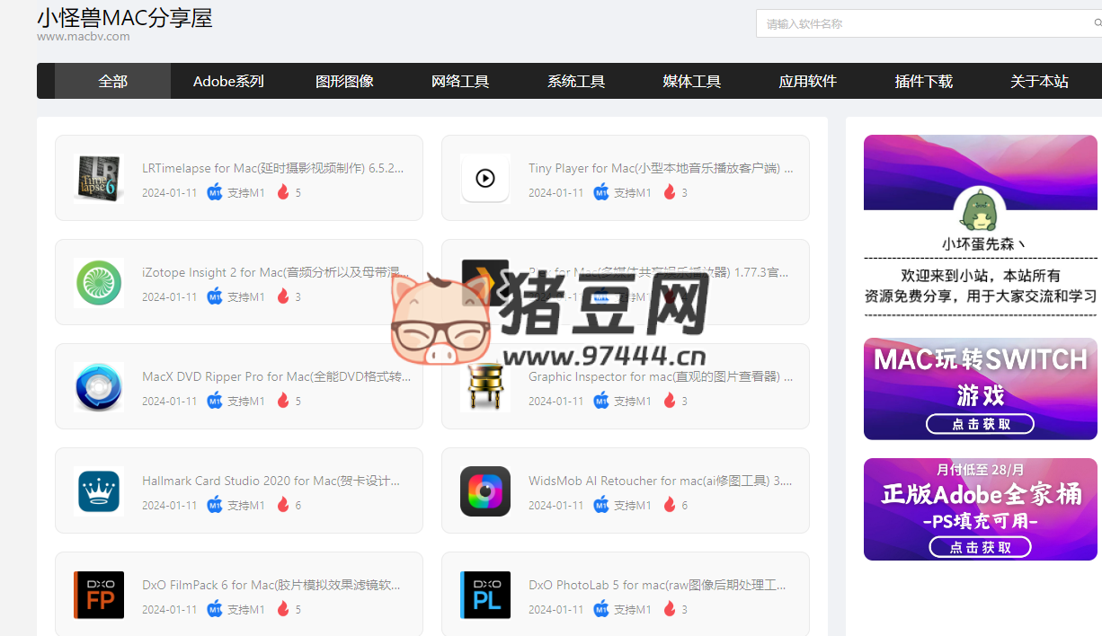The height and width of the screenshot is (636, 1102).
Task: Open the 关于本站 page
Action: coord(1039,81)
